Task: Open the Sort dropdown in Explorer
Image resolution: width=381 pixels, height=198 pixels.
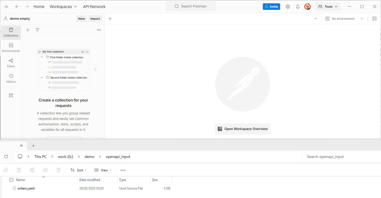Action: [78, 170]
